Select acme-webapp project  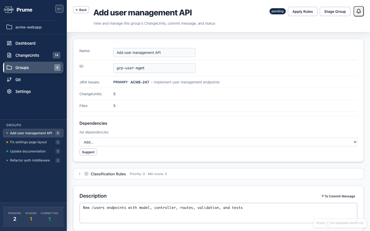tap(33, 27)
